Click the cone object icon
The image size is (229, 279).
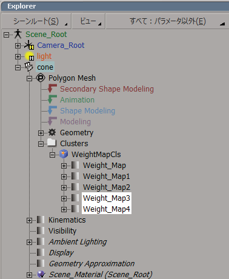tap(29, 67)
